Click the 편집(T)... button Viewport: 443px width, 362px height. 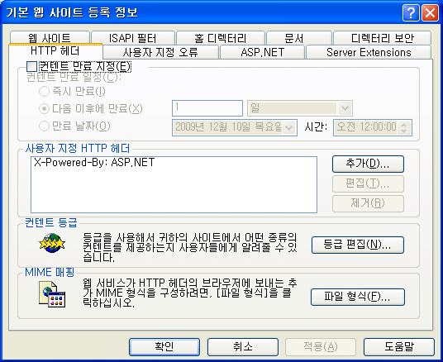368,183
